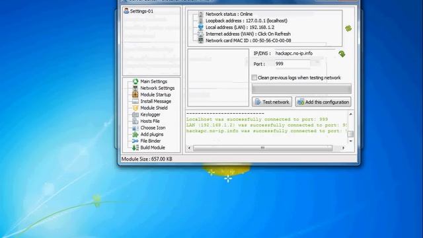Image resolution: width=423 pixels, height=238 pixels.
Task: Click the Loopback address icon
Action: (201, 20)
